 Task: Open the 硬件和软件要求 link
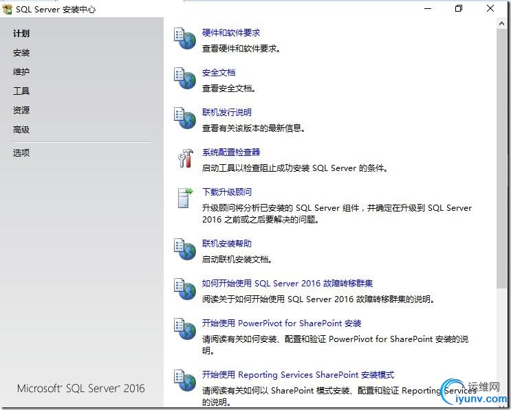(x=230, y=32)
